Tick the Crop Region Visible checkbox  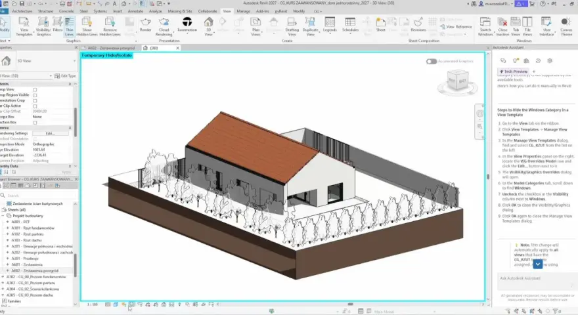click(35, 95)
